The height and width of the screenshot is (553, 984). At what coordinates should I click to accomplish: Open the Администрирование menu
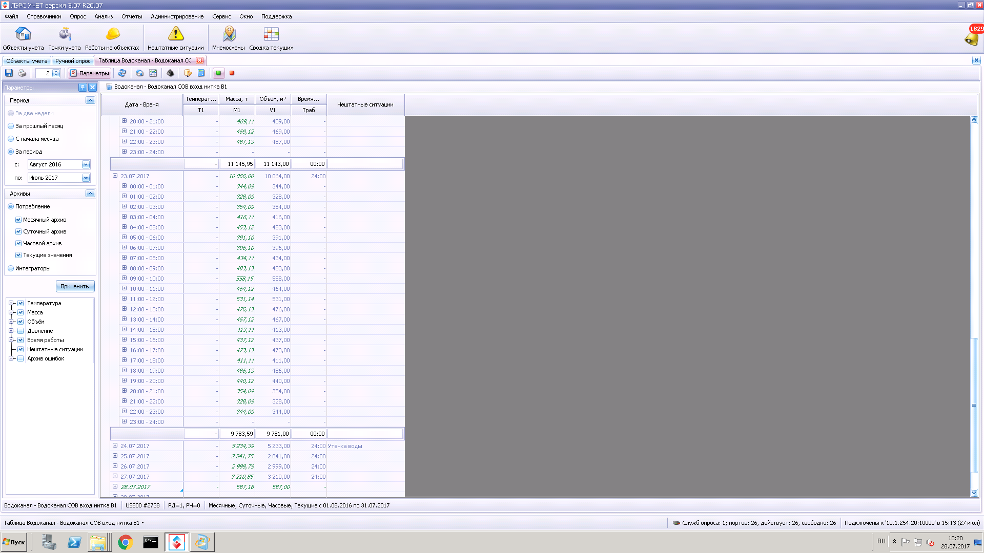pyautogui.click(x=177, y=16)
